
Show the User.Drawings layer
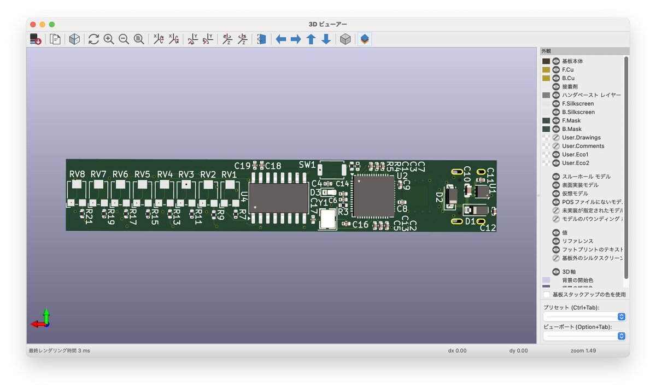pos(556,137)
